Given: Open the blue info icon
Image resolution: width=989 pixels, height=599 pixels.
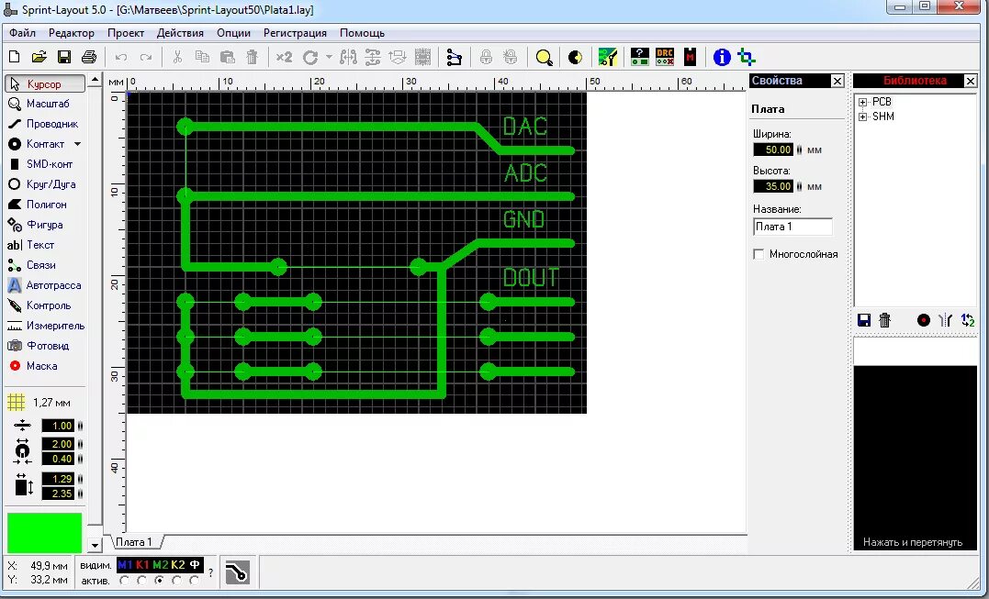Looking at the screenshot, I should [722, 57].
